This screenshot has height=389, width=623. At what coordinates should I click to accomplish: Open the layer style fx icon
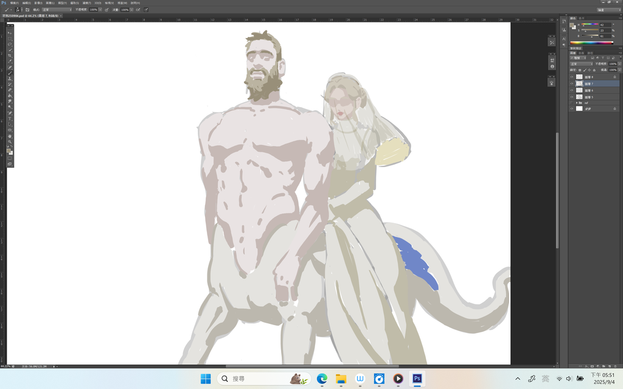click(x=586, y=367)
